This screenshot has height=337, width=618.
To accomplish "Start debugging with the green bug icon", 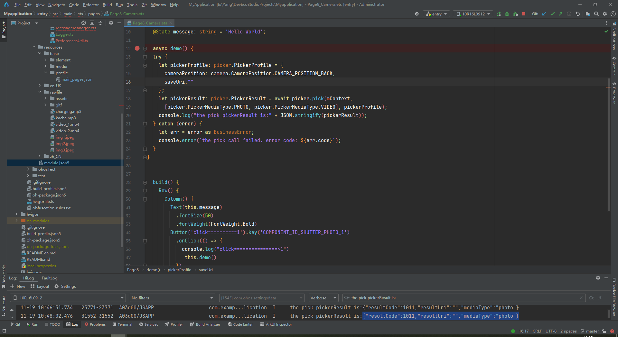I will 507,14.
